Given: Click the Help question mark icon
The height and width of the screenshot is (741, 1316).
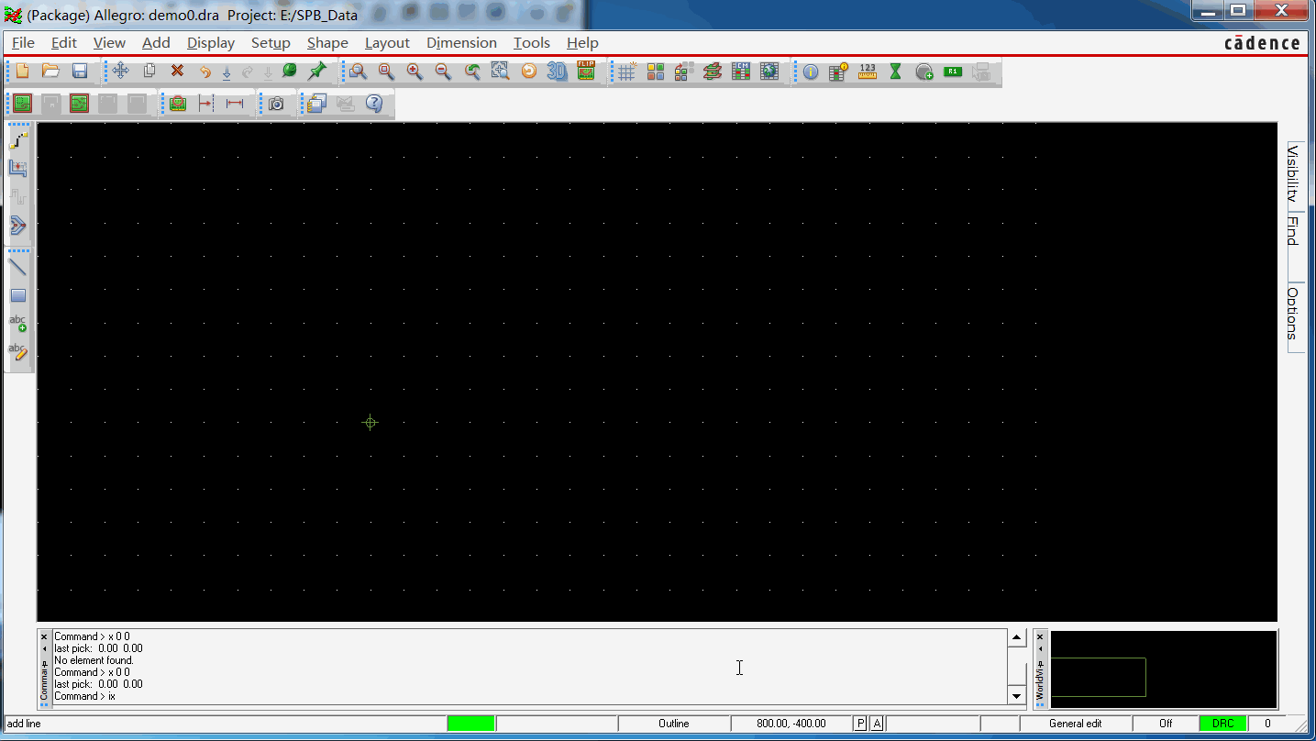Looking at the screenshot, I should click(374, 104).
